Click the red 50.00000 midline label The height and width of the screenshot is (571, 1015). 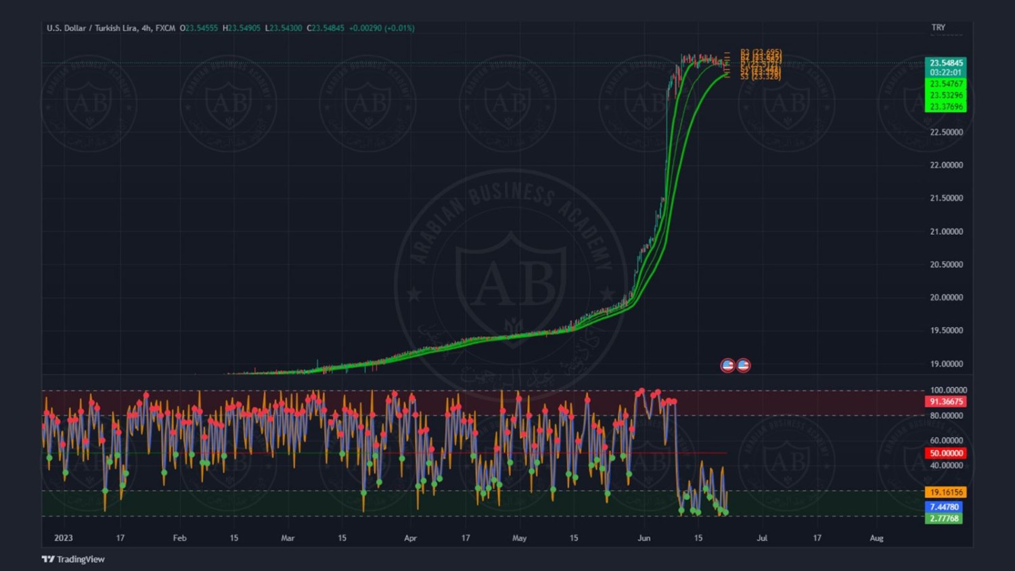pos(945,453)
